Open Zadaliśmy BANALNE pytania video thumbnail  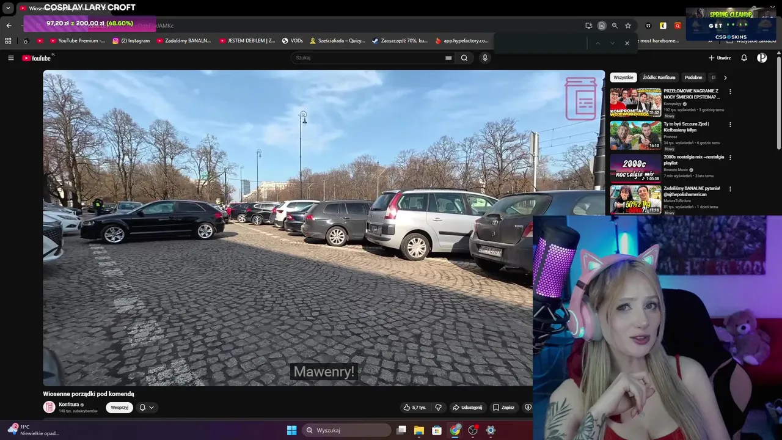pyautogui.click(x=635, y=200)
